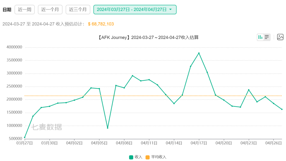Viewport: 286px width, 161px height.
Task: Click the date range dropdown arrow
Action: pos(171,10)
